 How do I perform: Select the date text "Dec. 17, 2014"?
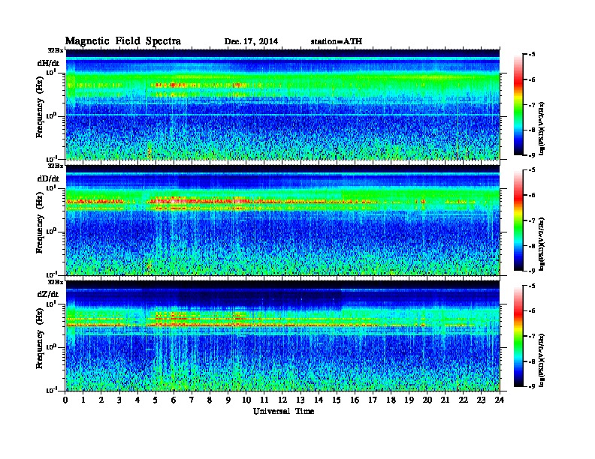click(x=251, y=41)
